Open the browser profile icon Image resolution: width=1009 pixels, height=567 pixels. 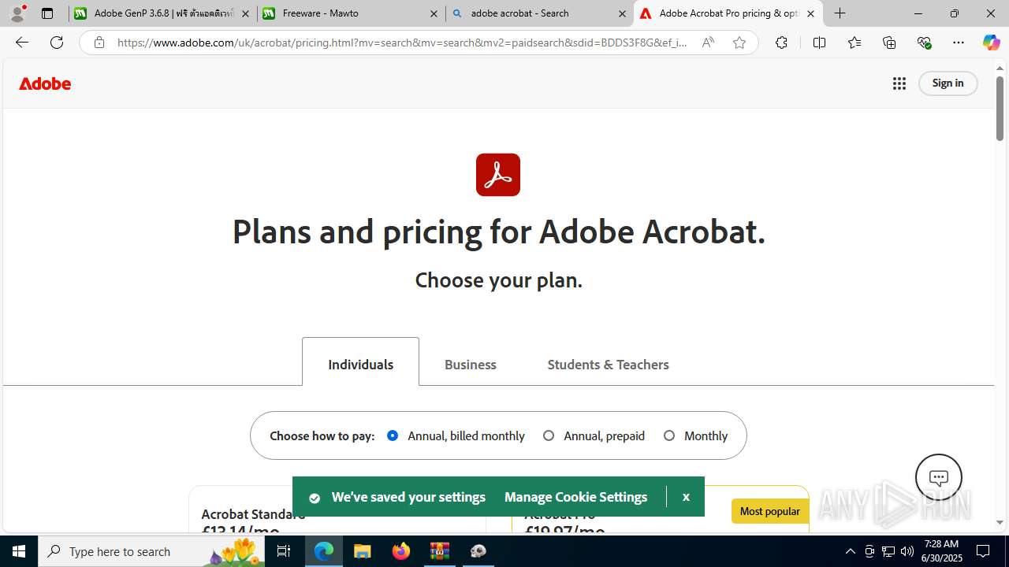pos(17,13)
